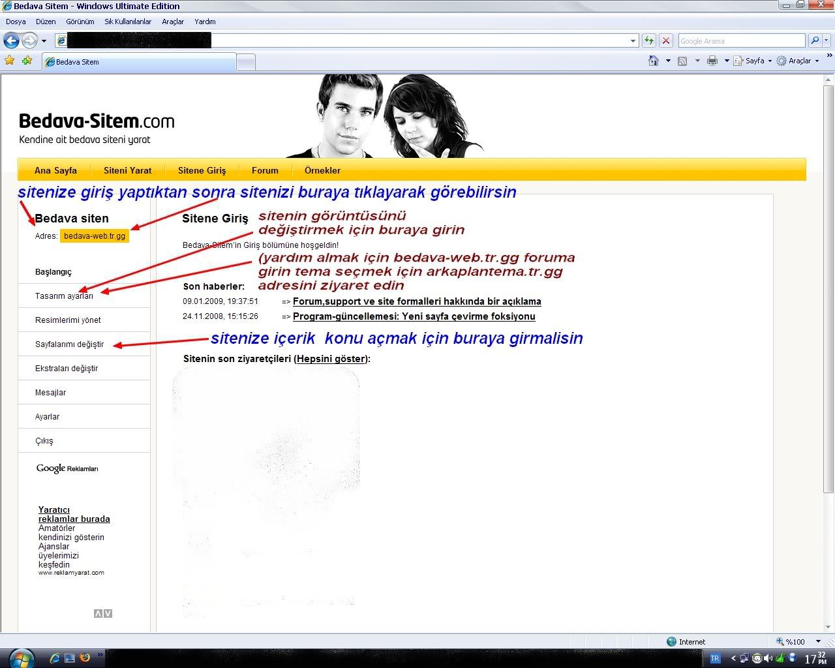The image size is (835, 668).
Task: Select Başlangıç in the sidebar
Action: pos(53,272)
